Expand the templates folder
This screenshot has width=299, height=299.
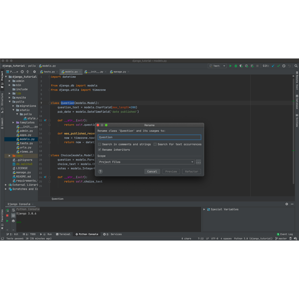pyautogui.click(x=13, y=123)
